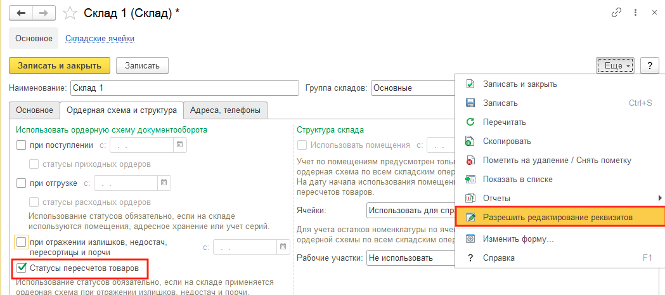This screenshot has width=665, height=295.
Task: Enable при отгрузке checkbox
Action: (x=21, y=183)
